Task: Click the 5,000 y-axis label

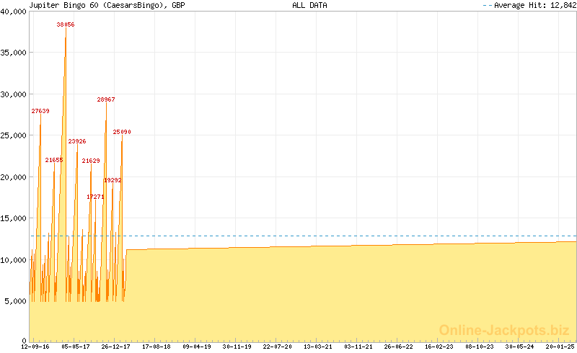Action: [x=15, y=301]
